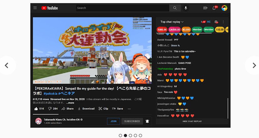Select the first green Member chip
Screen dimensions: 259x138
tap(197, 30)
